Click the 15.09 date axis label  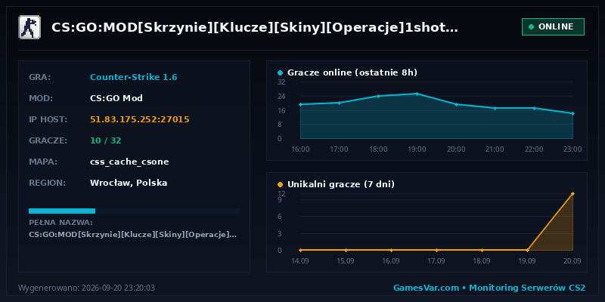click(x=346, y=261)
